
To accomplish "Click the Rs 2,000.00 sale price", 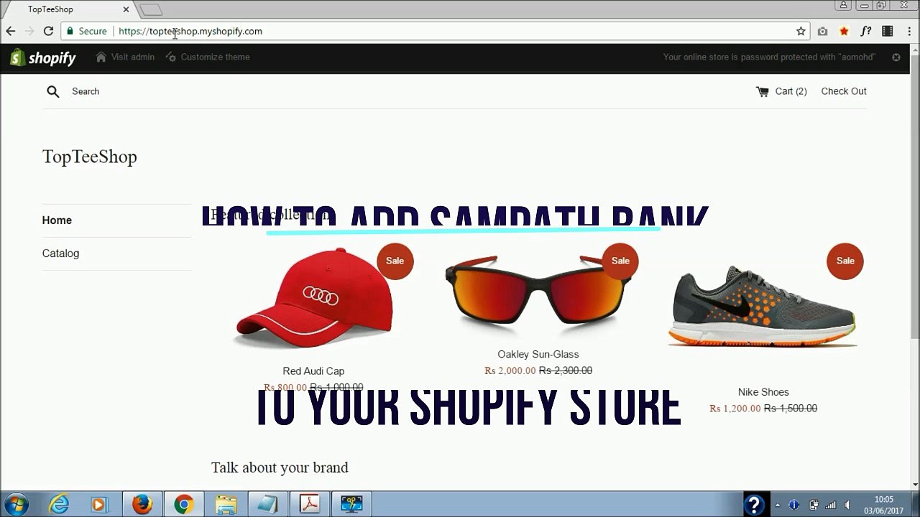I will (x=510, y=371).
